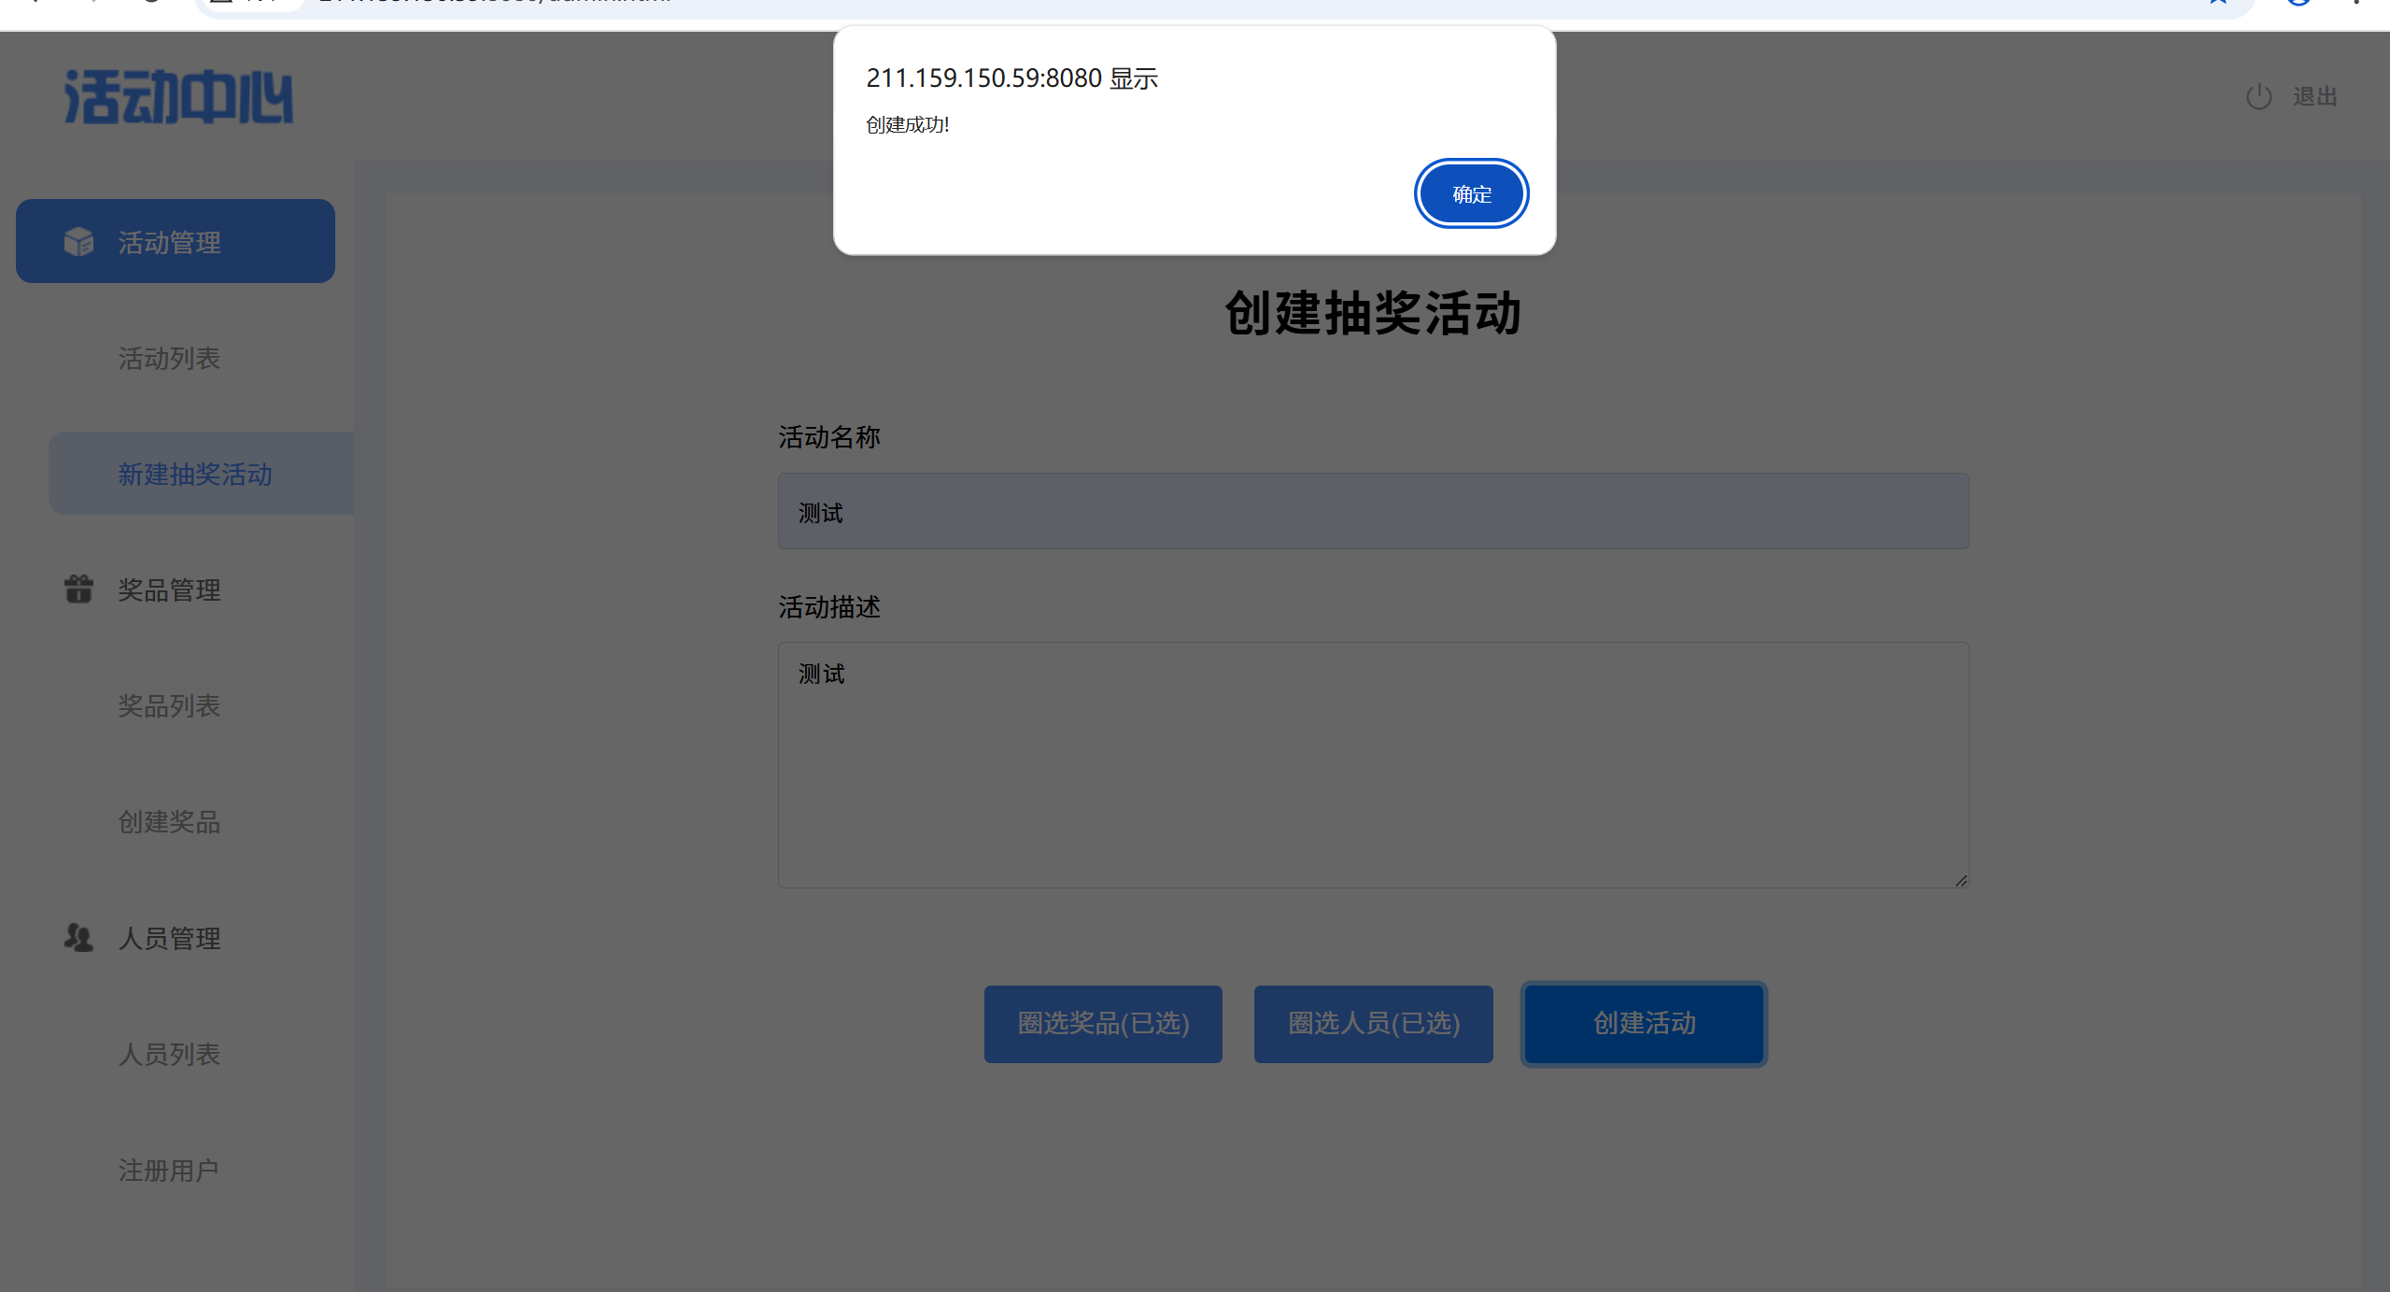Open 人员列表 in the sidebar
This screenshot has height=1292, width=2390.
point(169,1054)
